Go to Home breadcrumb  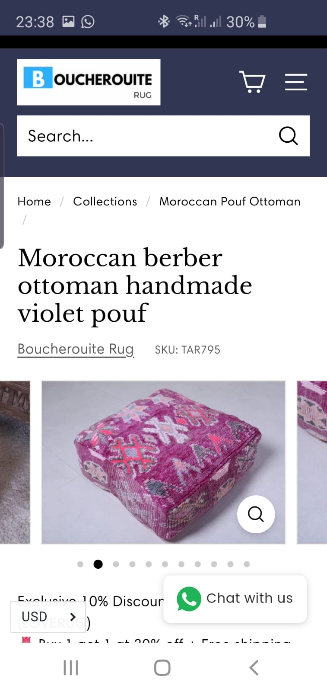click(x=34, y=202)
